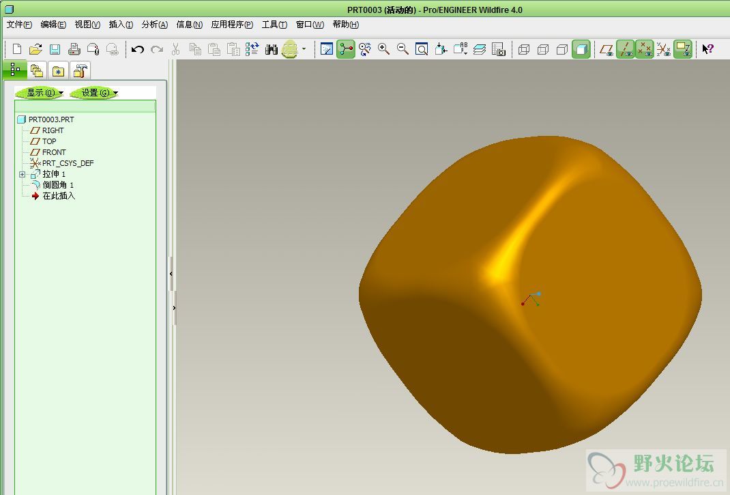Open the saved view list dropdown
Image resolution: width=730 pixels, height=495 pixels.
(x=461, y=49)
